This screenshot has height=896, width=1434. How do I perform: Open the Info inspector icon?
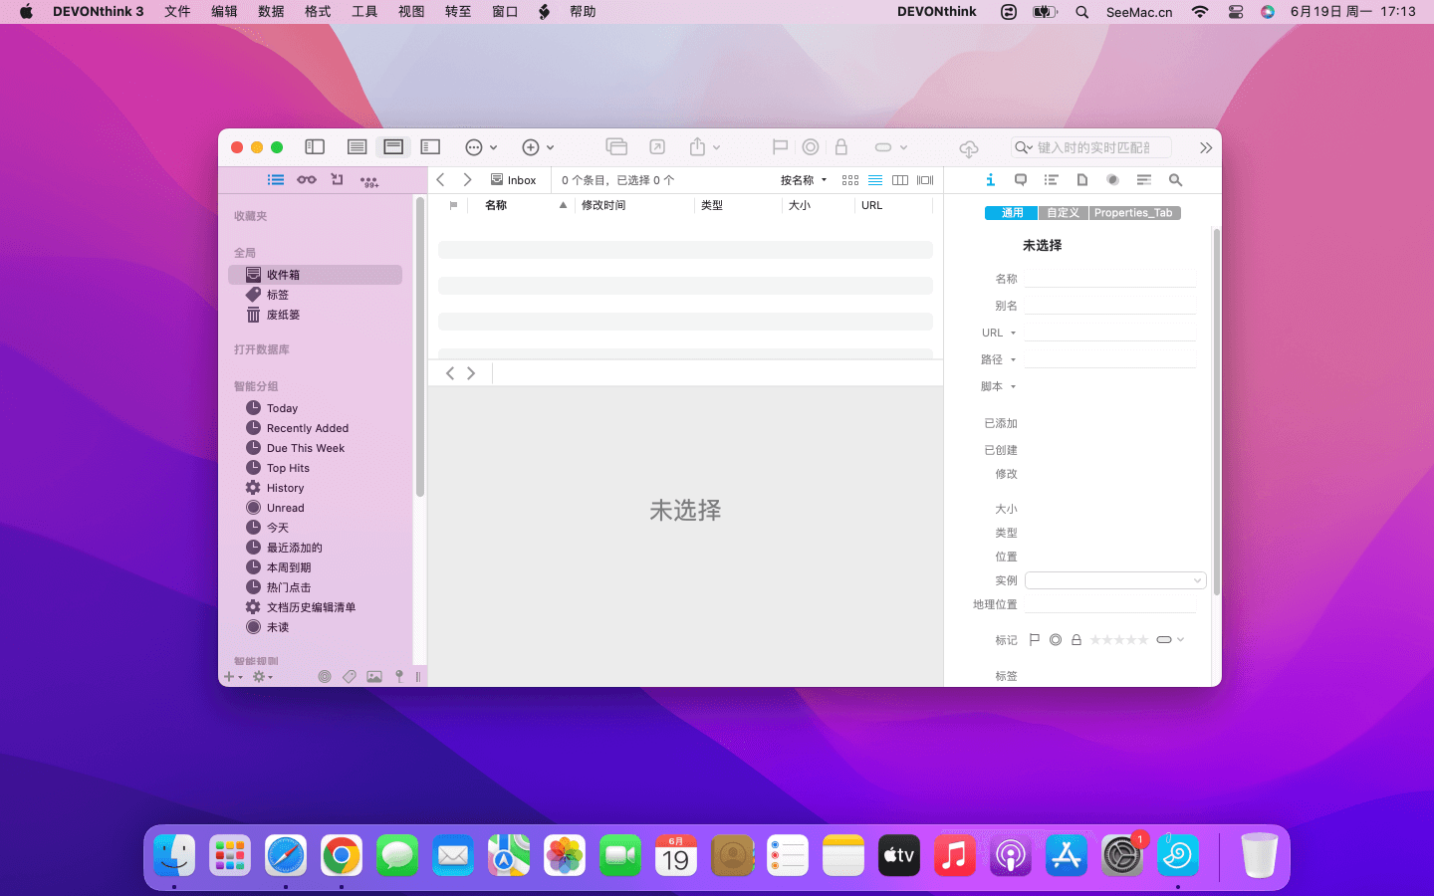coord(990,180)
